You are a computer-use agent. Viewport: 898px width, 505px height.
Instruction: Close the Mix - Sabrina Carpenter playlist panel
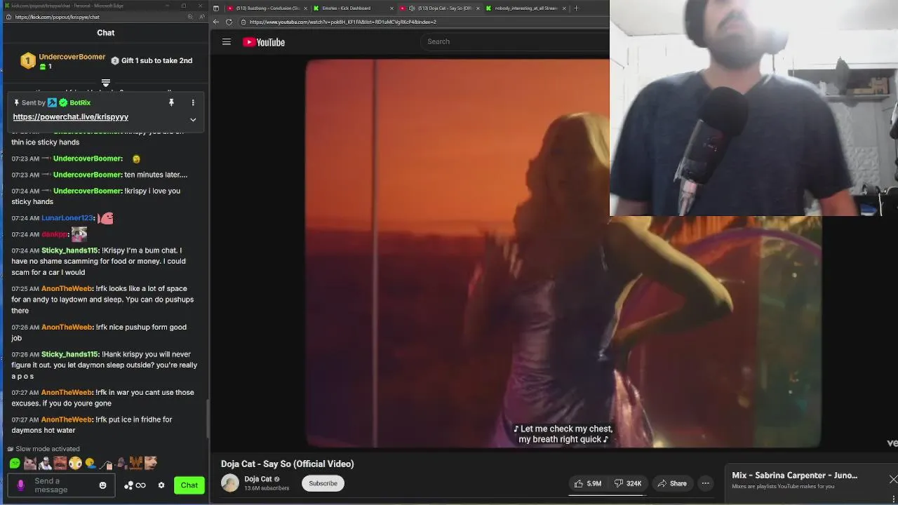tap(892, 480)
